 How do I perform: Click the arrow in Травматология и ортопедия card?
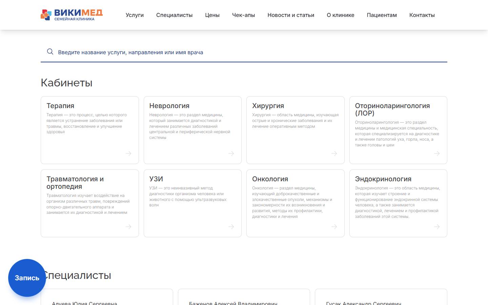(128, 227)
